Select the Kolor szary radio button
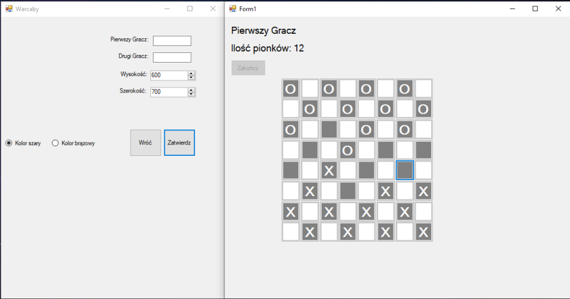Image resolution: width=570 pixels, height=299 pixels. click(9, 143)
